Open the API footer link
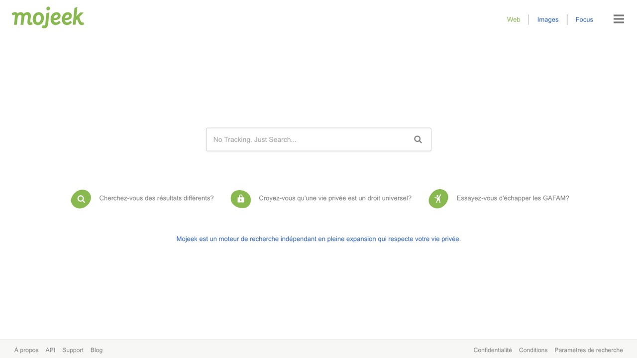This screenshot has width=637, height=358. coord(50,350)
